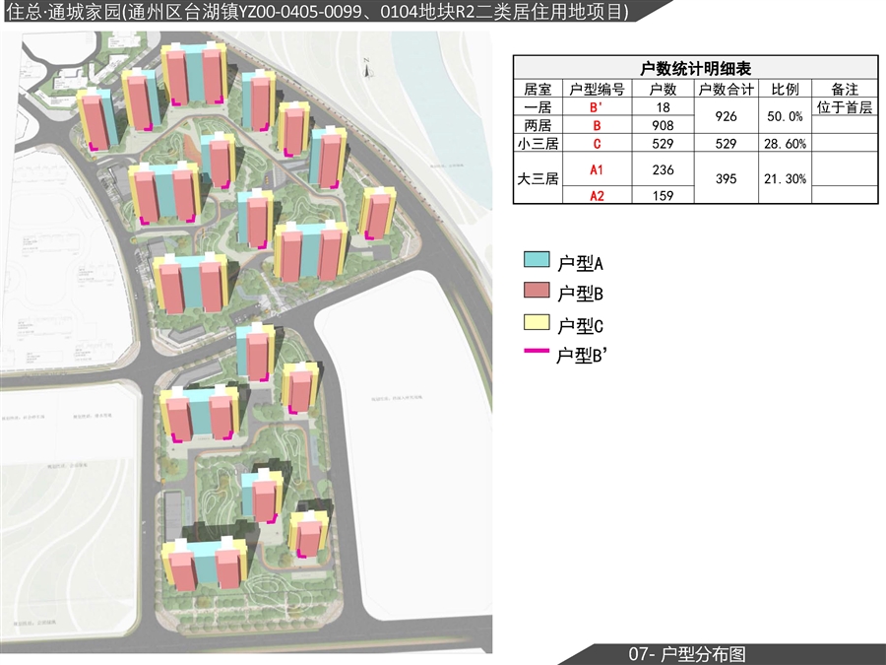
Task: Click the footer label 07- 户型分布图
Action: 687,654
